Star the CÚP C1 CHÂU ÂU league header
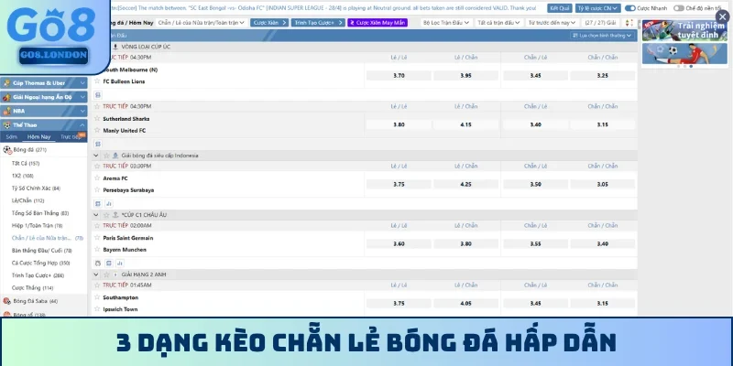 pyautogui.click(x=106, y=215)
